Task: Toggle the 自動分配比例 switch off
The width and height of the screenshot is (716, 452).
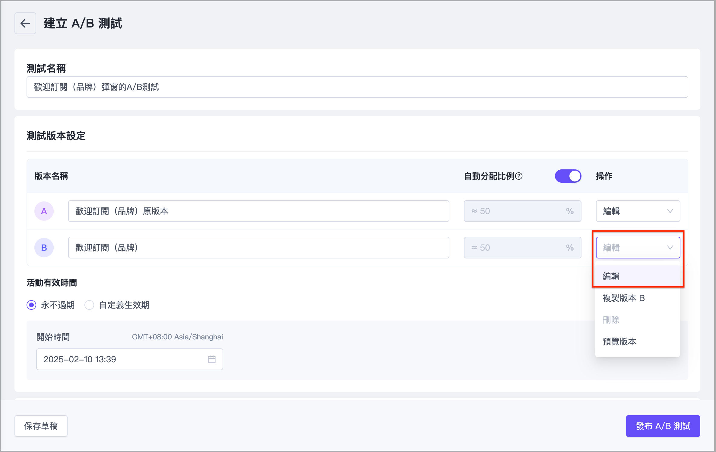Action: point(568,176)
